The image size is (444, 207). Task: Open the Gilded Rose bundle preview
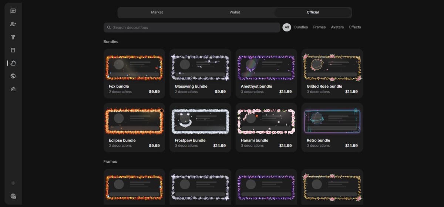click(x=332, y=67)
